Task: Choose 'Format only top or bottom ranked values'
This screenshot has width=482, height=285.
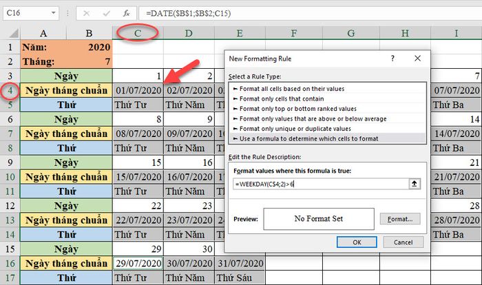Action: tap(298, 109)
